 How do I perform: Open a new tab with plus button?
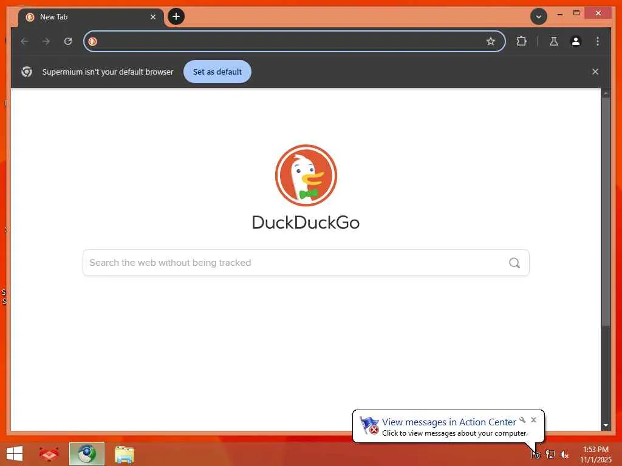click(176, 16)
